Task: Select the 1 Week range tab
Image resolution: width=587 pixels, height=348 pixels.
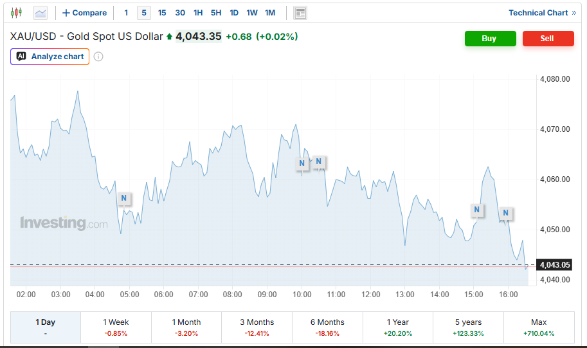Action: click(116, 327)
